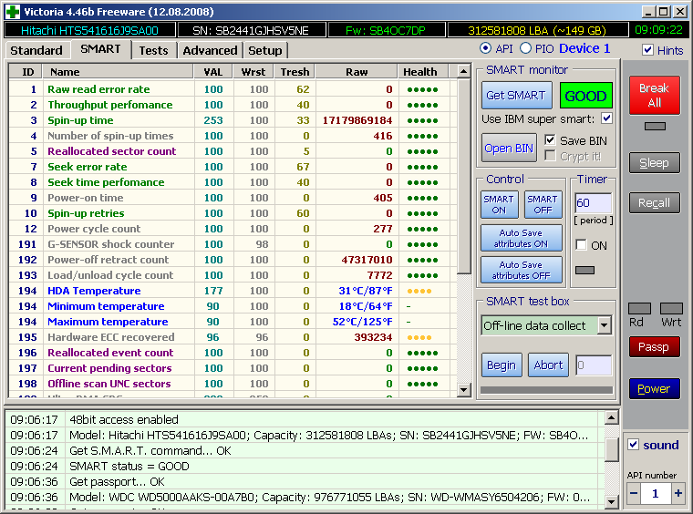Click the blue Power button
Screen dimensions: 693x514
click(654, 388)
